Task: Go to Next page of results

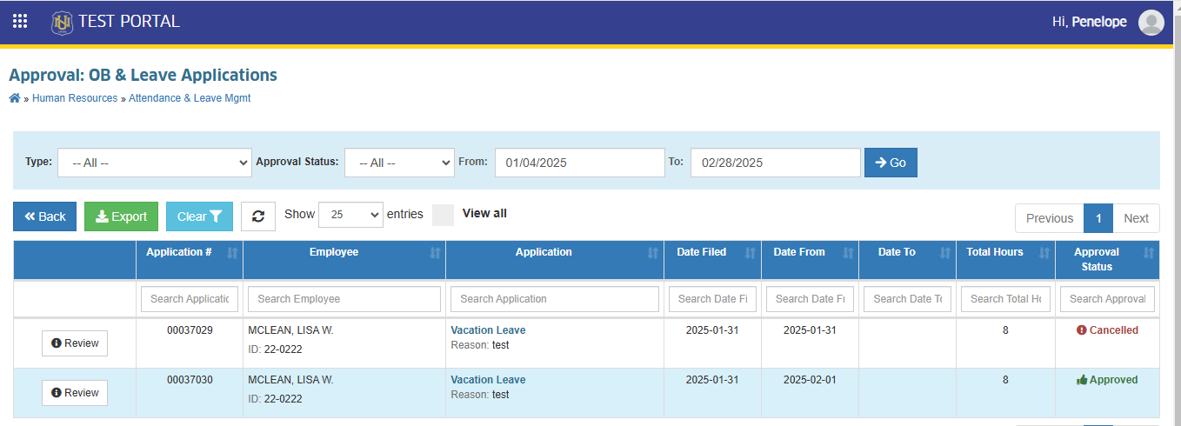Action: click(1136, 218)
